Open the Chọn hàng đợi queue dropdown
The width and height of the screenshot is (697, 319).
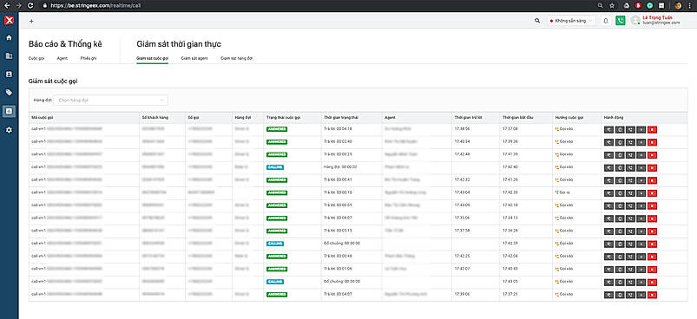[111, 101]
